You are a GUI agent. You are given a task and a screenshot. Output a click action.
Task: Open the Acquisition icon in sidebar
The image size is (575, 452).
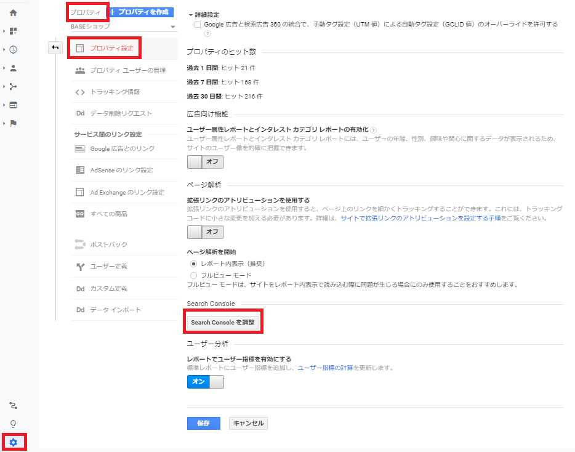13,86
